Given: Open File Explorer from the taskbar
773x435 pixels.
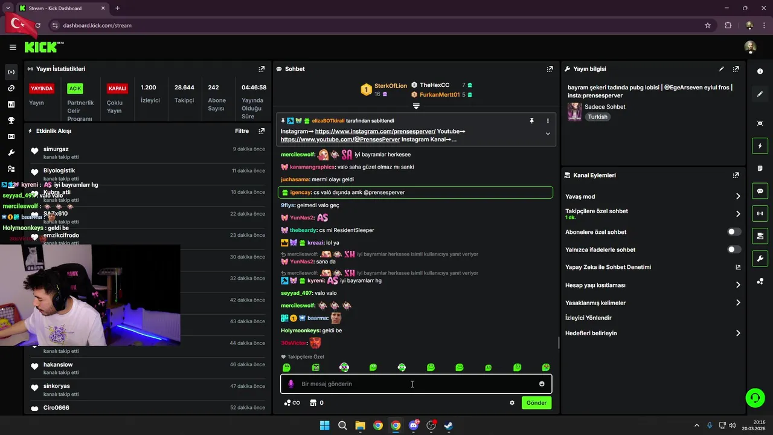Looking at the screenshot, I should (360, 425).
